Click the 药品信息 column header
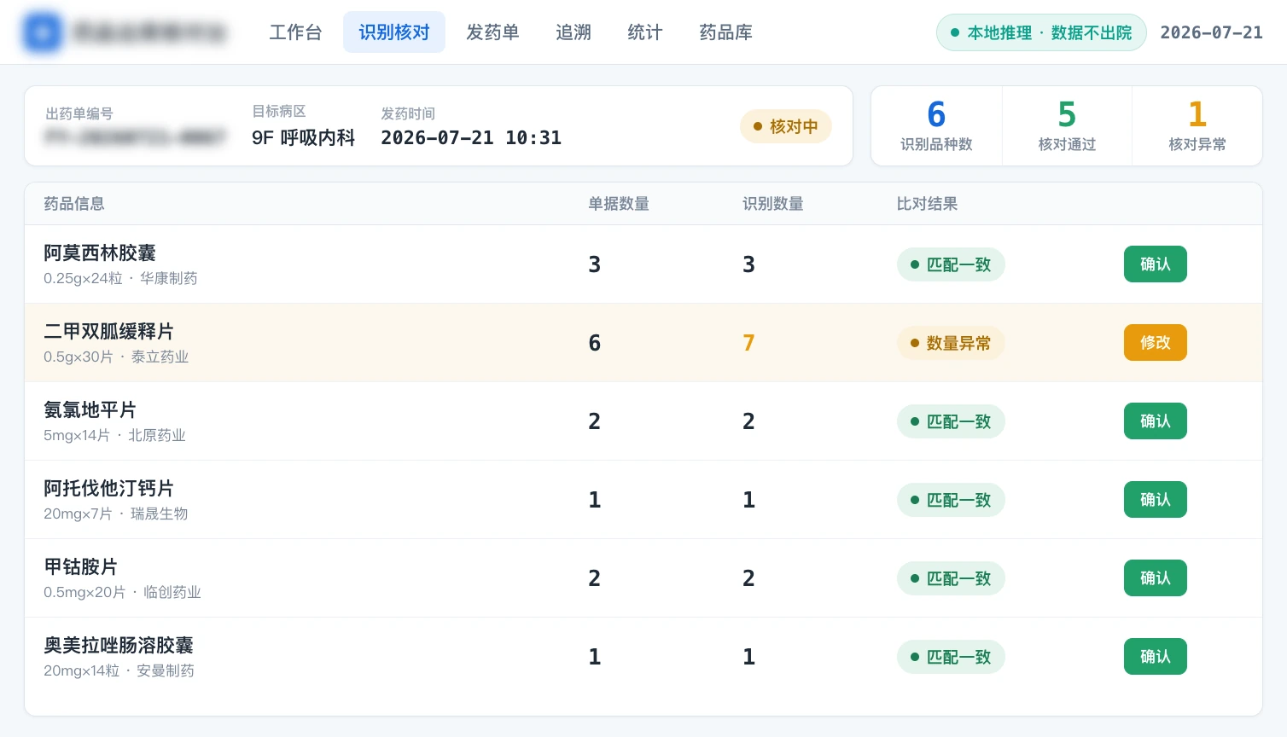Screen dimensions: 1287x737 (74, 204)
